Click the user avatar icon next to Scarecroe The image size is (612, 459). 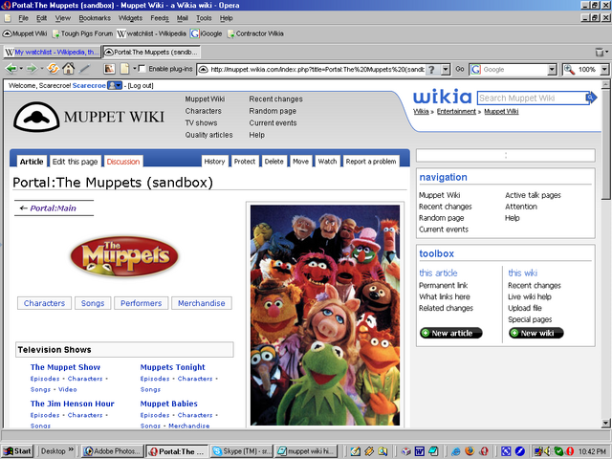click(115, 85)
